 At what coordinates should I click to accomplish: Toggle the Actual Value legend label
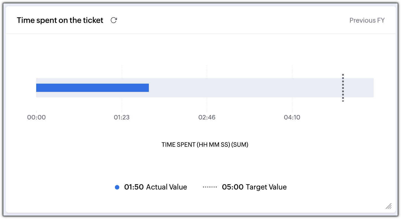pyautogui.click(x=167, y=187)
